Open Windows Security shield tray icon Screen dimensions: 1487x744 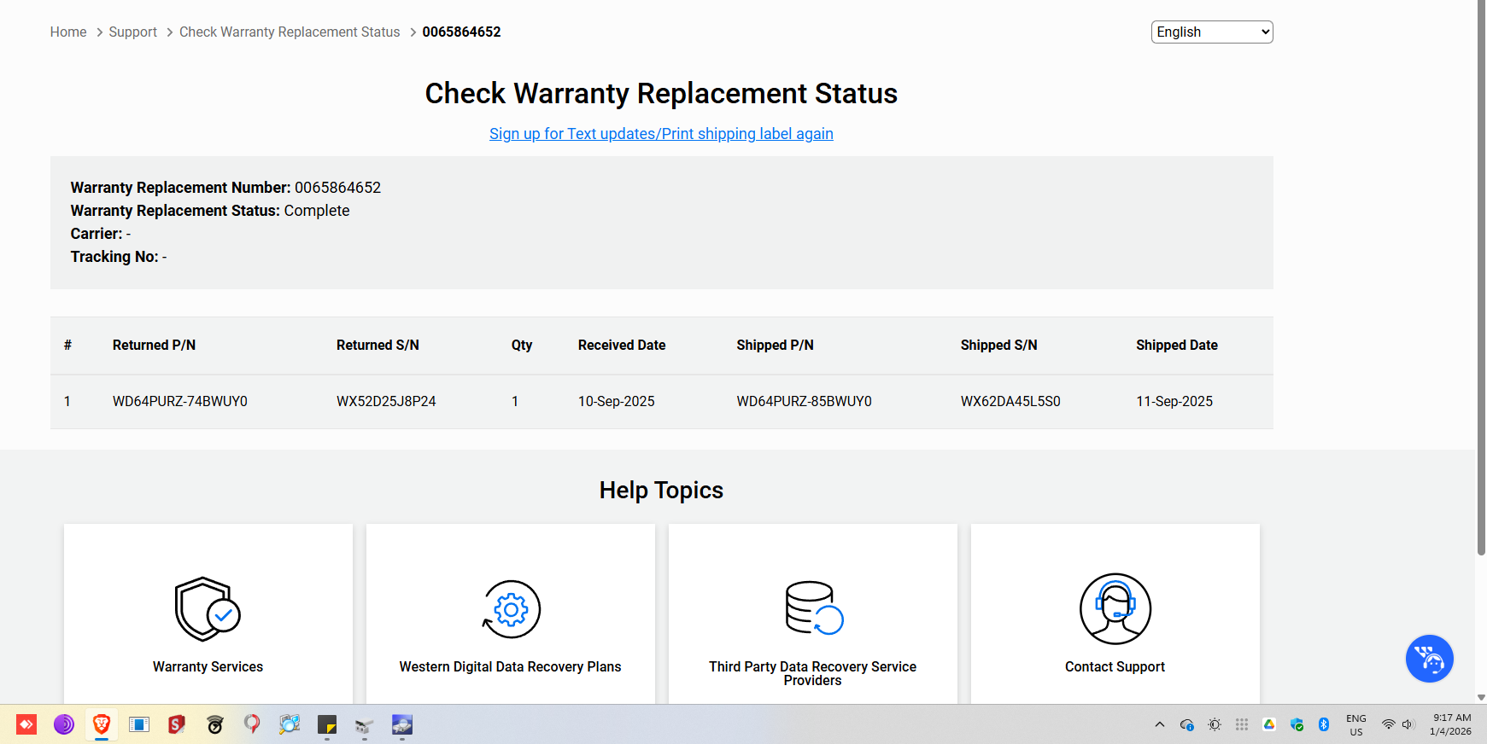(1297, 724)
